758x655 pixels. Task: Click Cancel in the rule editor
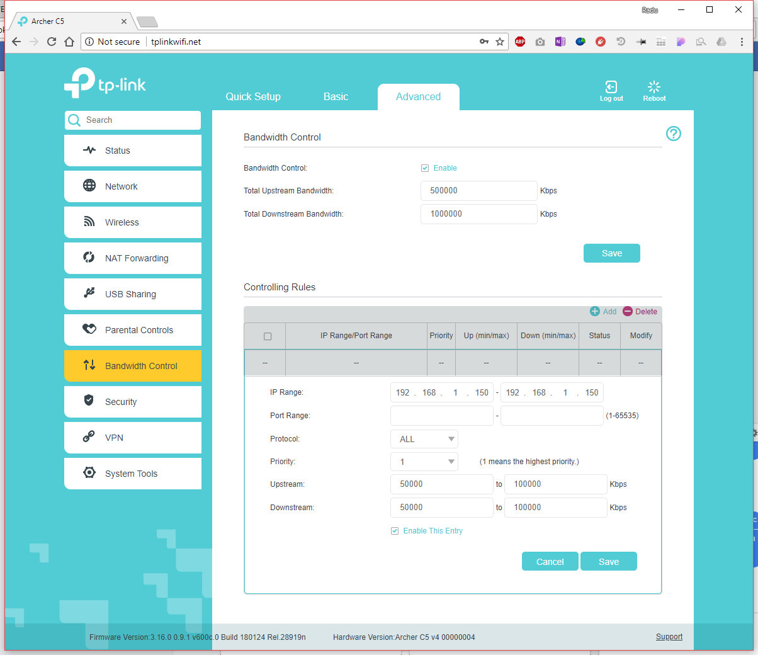coord(550,562)
